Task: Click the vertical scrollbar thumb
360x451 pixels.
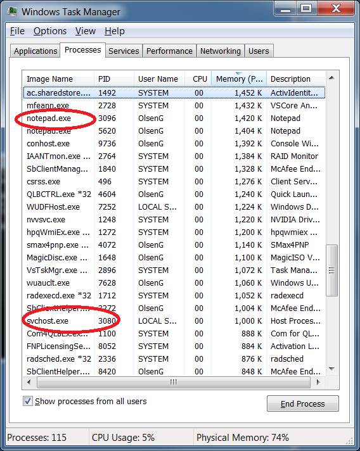Action: tap(331, 270)
